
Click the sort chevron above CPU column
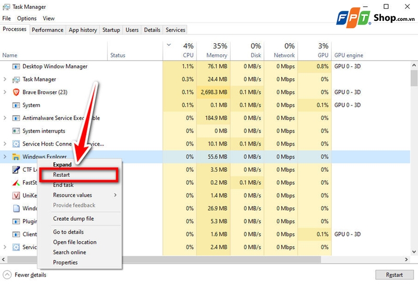pyautogui.click(x=169, y=45)
